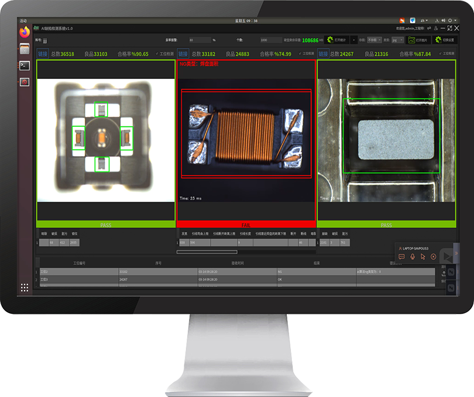
Task: Click the 序号 column header
Action: pos(159,263)
